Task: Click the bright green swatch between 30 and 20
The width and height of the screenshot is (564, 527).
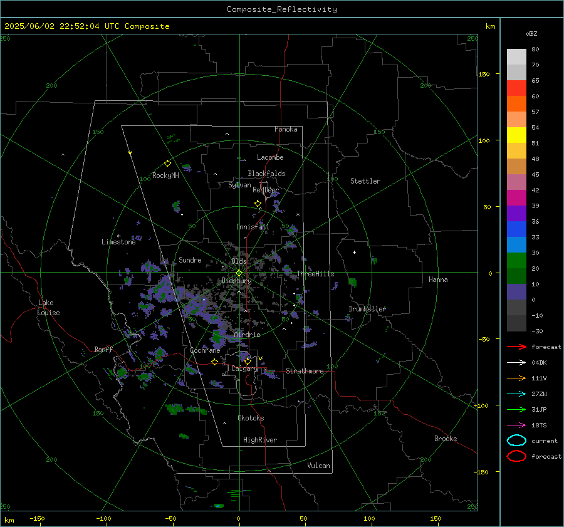Action: click(516, 261)
